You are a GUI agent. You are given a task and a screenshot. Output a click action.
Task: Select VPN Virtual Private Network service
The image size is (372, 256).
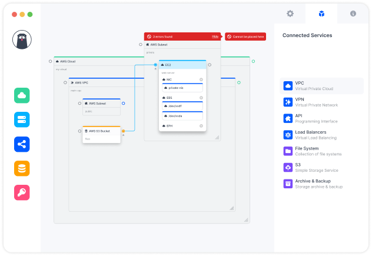(x=321, y=102)
